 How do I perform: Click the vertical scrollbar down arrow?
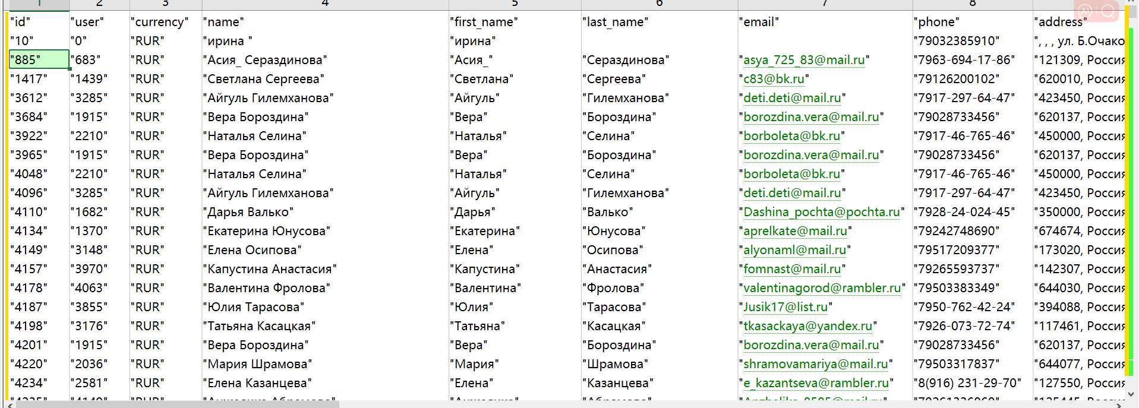pos(1132,394)
